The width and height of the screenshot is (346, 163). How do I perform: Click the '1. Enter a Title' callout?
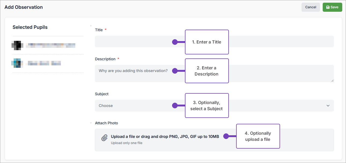tap(207, 42)
